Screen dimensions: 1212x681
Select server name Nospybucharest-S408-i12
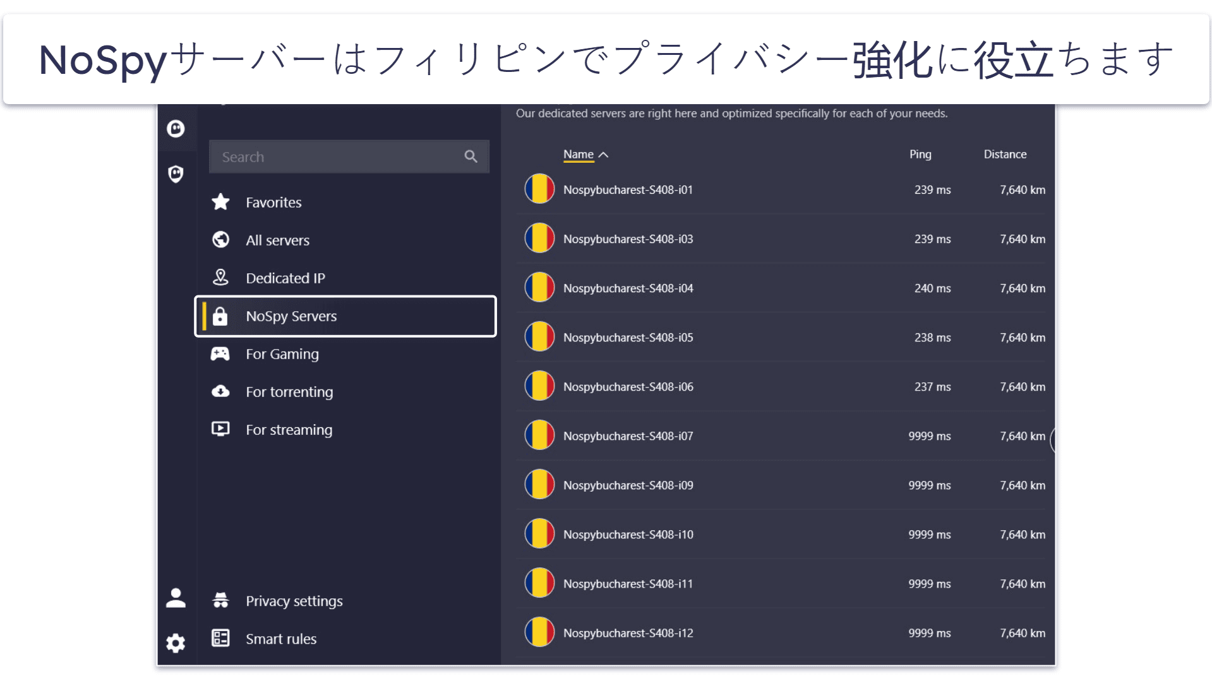tap(628, 632)
